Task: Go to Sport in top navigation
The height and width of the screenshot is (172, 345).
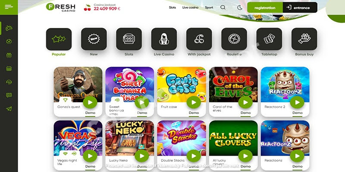Action: pos(209,7)
